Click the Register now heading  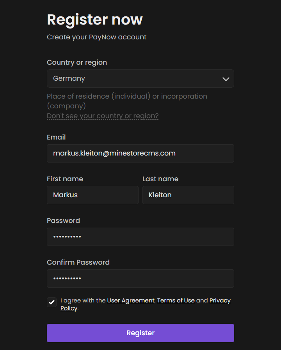pos(94,19)
